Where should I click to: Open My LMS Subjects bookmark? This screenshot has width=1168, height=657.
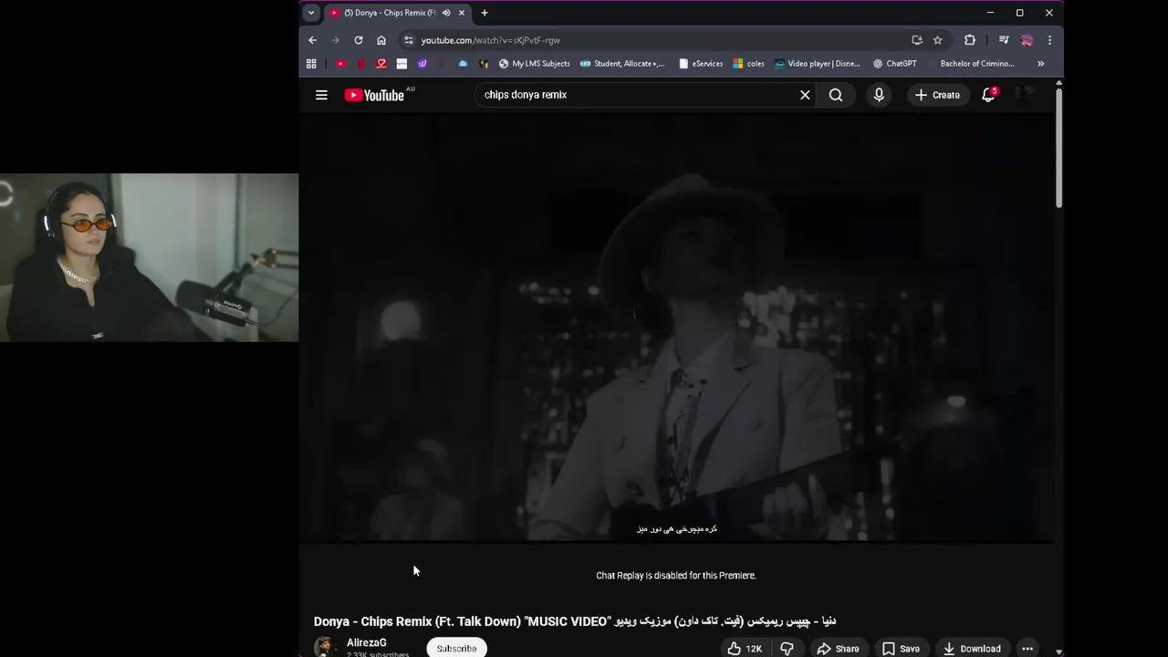click(x=534, y=64)
